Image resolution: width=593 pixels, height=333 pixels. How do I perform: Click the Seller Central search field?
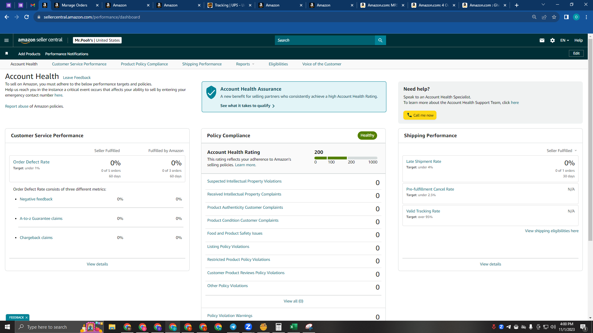coord(325,40)
